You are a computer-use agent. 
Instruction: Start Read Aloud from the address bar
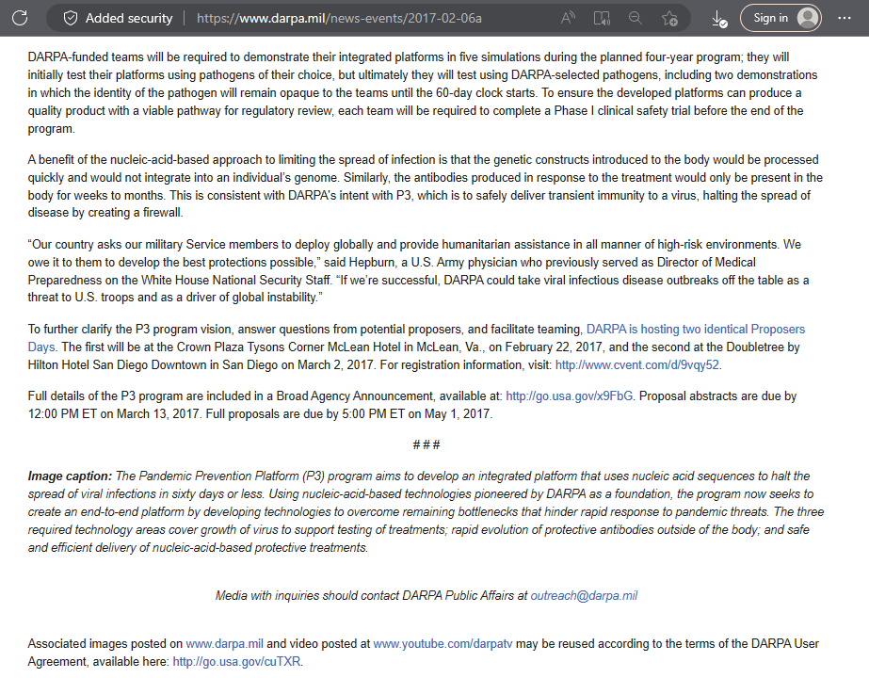[568, 18]
